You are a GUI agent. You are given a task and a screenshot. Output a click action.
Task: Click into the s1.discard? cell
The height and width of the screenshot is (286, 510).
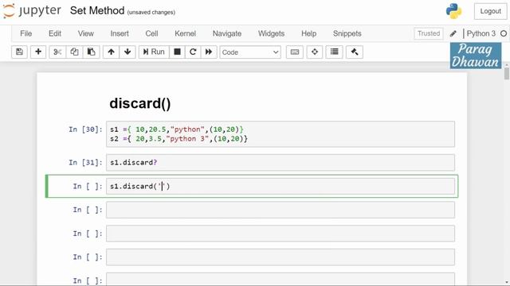[280, 162]
